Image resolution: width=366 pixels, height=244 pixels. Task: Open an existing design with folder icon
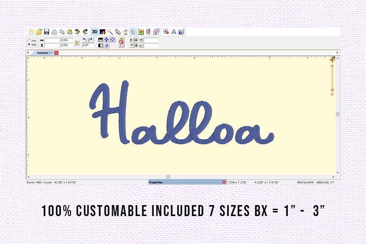pyautogui.click(x=39, y=32)
